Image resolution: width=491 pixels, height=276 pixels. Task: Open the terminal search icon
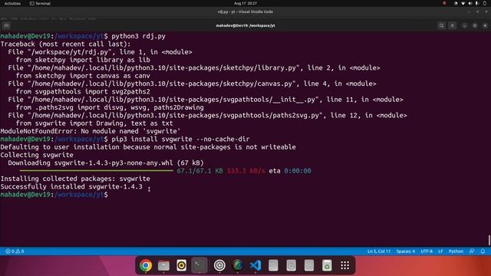(x=442, y=25)
